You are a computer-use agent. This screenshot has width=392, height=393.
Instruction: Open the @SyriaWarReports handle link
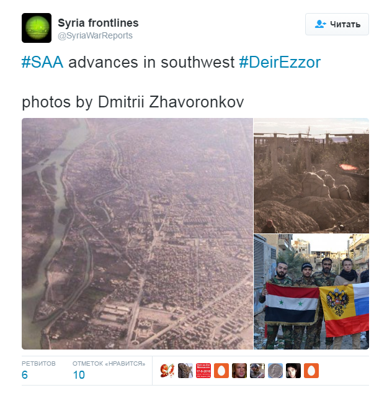click(95, 35)
